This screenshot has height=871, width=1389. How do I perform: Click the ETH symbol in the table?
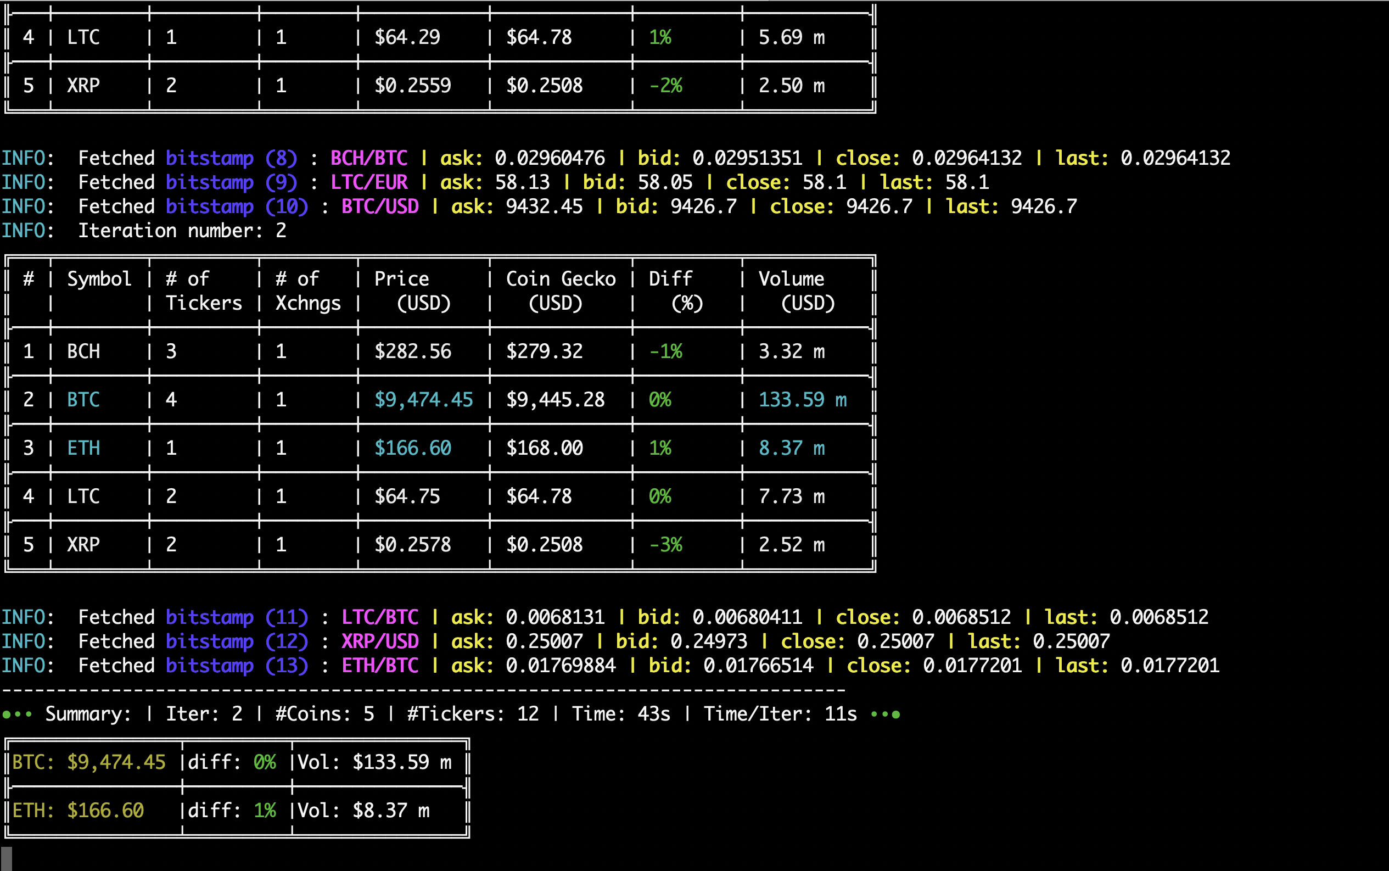[x=83, y=448]
